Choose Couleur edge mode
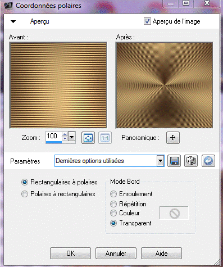223x267 pixels. pos(113,213)
